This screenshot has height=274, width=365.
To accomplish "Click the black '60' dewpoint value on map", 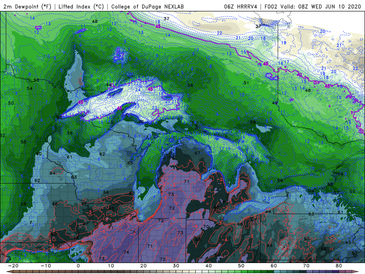I will (x=39, y=153).
